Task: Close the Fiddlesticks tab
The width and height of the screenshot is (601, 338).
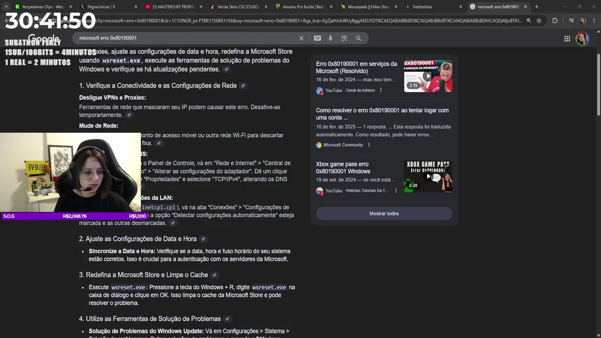Action: click(461, 7)
